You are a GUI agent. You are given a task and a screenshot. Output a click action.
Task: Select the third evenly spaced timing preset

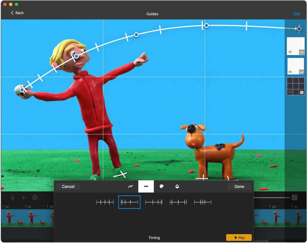pos(154,202)
